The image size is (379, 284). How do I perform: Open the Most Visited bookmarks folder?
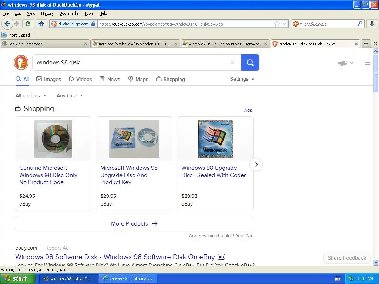tap(16, 35)
